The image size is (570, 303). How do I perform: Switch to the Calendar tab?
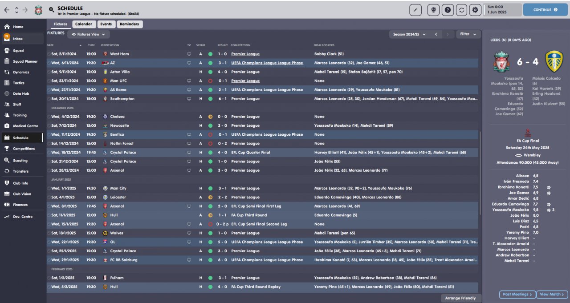pyautogui.click(x=84, y=24)
